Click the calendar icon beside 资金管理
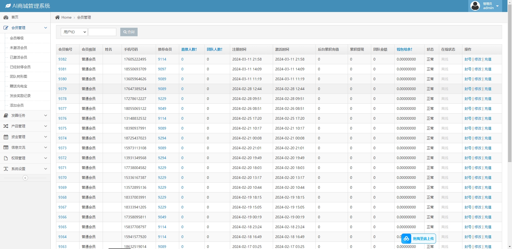Screen dimensions: 512x249 (x=6, y=137)
